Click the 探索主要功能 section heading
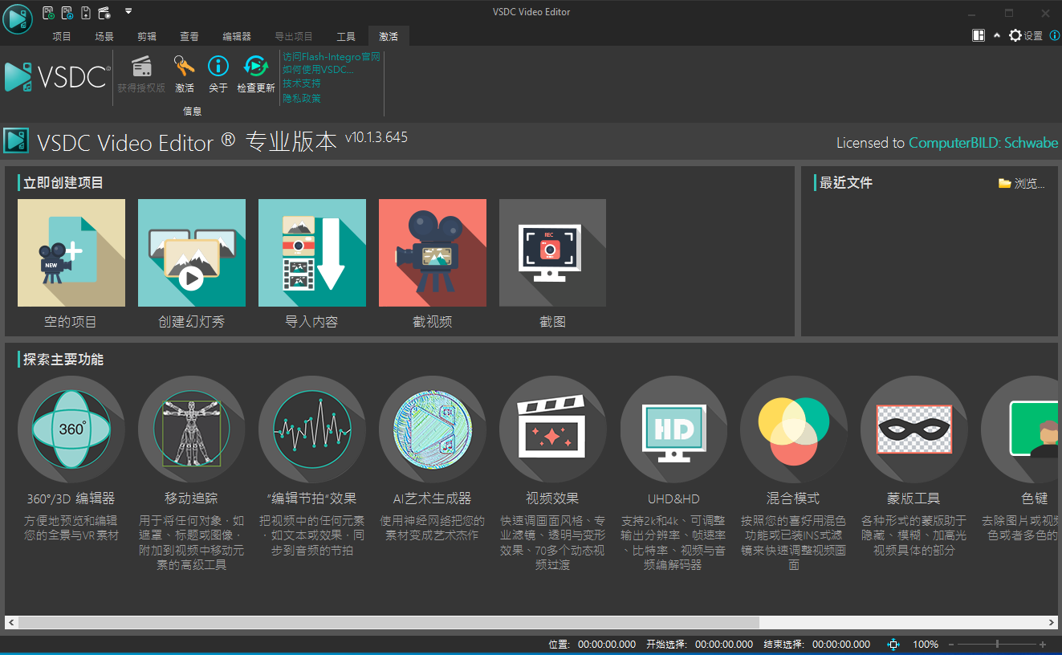 (x=63, y=360)
